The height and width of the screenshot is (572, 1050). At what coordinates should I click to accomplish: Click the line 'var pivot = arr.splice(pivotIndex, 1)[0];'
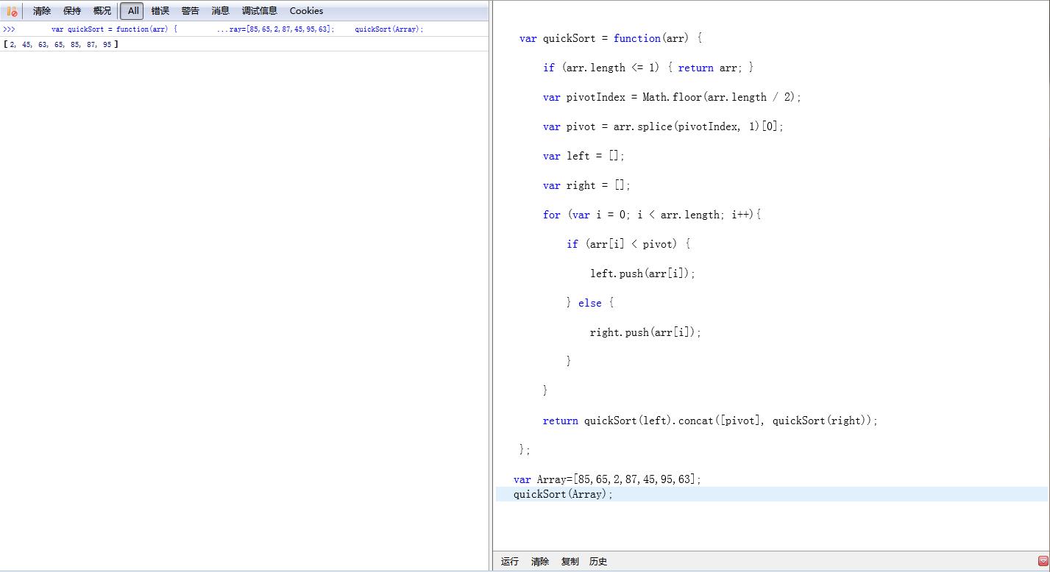663,126
